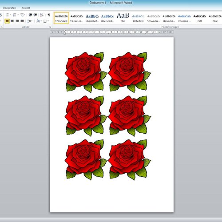
Task: Select the middle-right rose image
Action: [x=130, y=116]
